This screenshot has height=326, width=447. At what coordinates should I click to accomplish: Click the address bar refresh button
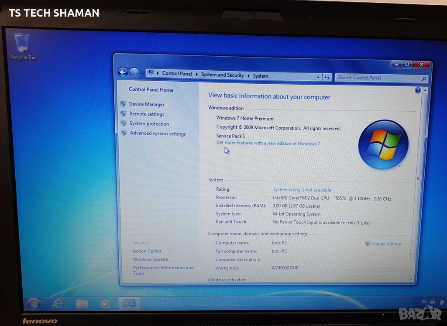[327, 77]
